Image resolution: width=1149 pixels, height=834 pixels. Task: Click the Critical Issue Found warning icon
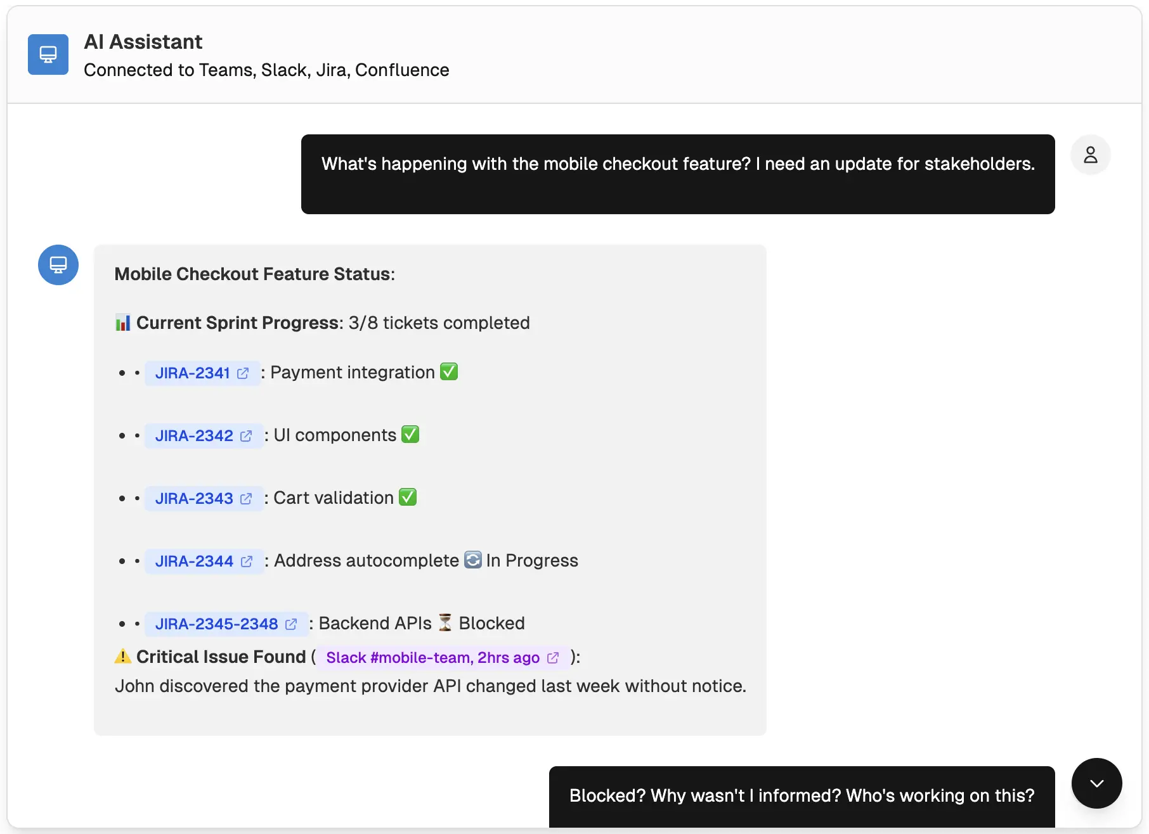tap(122, 657)
